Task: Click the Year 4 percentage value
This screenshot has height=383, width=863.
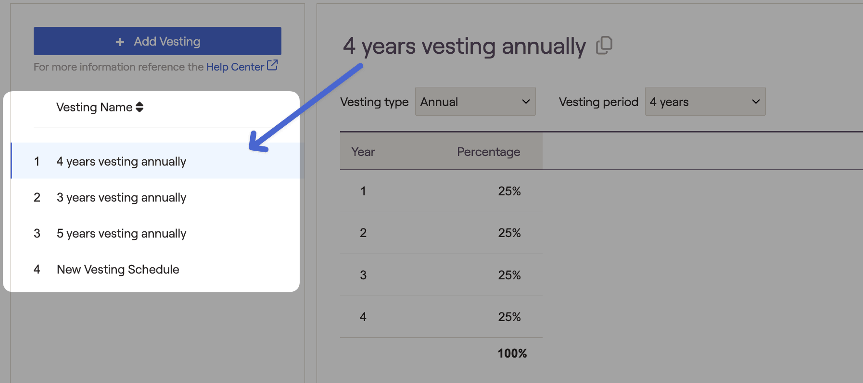Action: 509,317
